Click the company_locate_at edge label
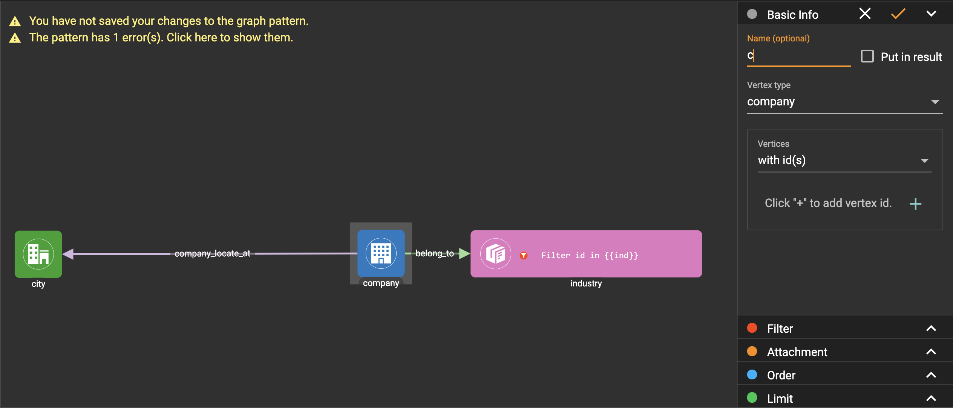 [x=212, y=253]
